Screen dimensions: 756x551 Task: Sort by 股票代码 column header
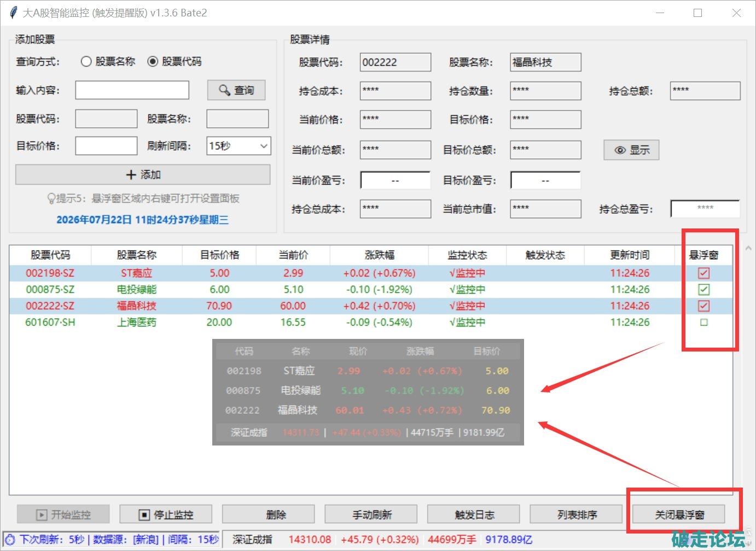50,255
